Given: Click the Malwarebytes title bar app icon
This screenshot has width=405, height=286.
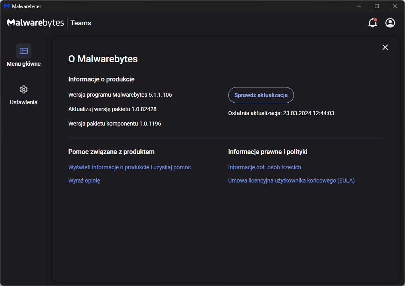Looking at the screenshot, I should click(x=7, y=6).
